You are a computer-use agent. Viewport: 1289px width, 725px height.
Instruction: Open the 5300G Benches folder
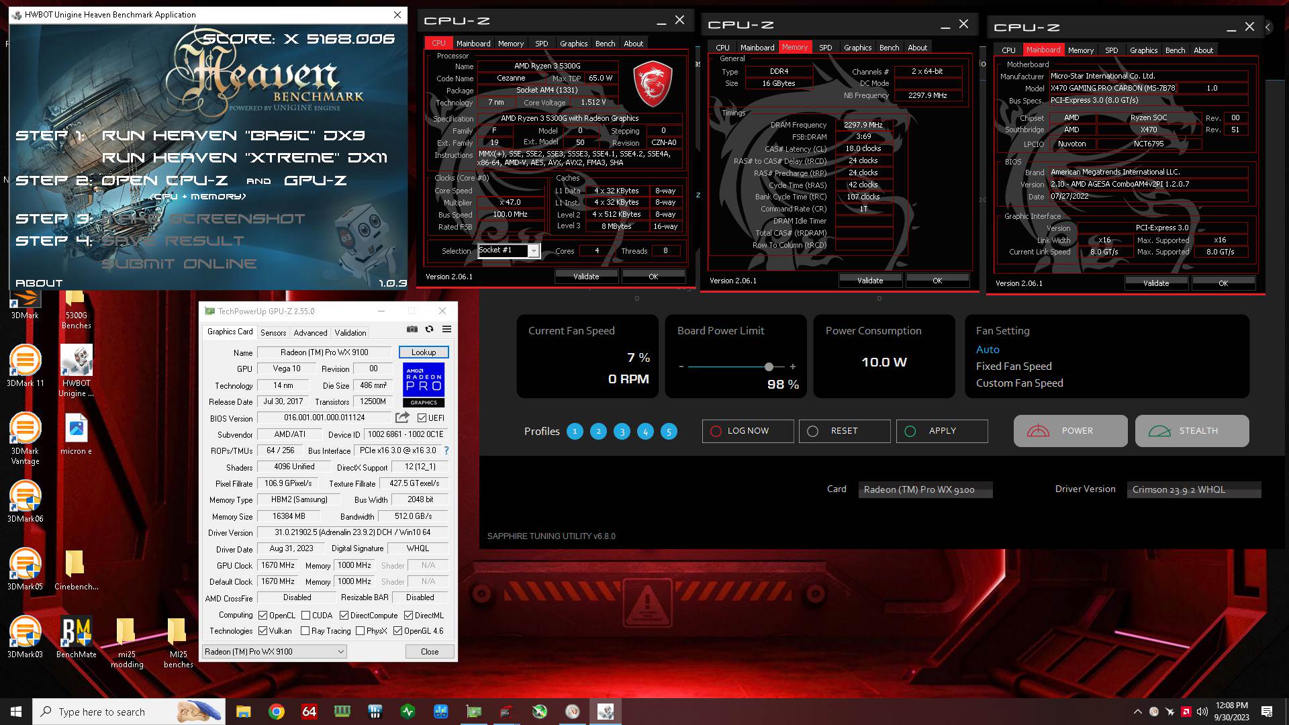click(76, 309)
